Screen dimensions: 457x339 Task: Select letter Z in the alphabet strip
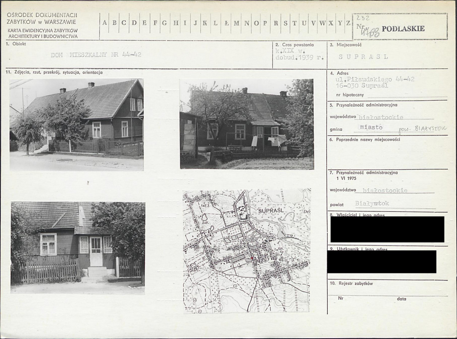point(348,23)
